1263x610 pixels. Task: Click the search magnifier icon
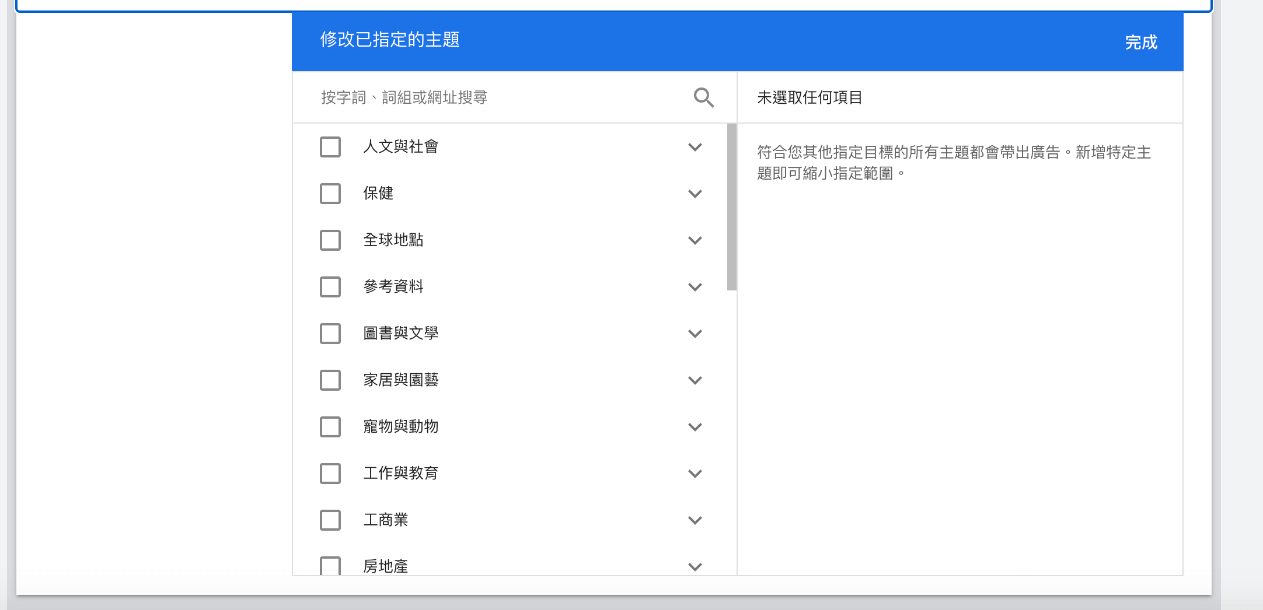click(704, 97)
